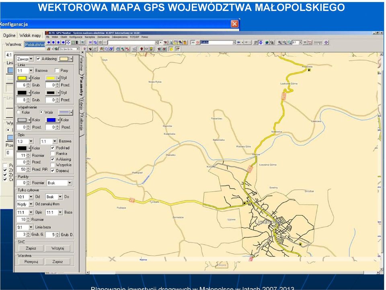Image resolution: width=386 pixels, height=290 pixels.
Task: Switch to the Edycja vertical tab
Action: [x=82, y=105]
